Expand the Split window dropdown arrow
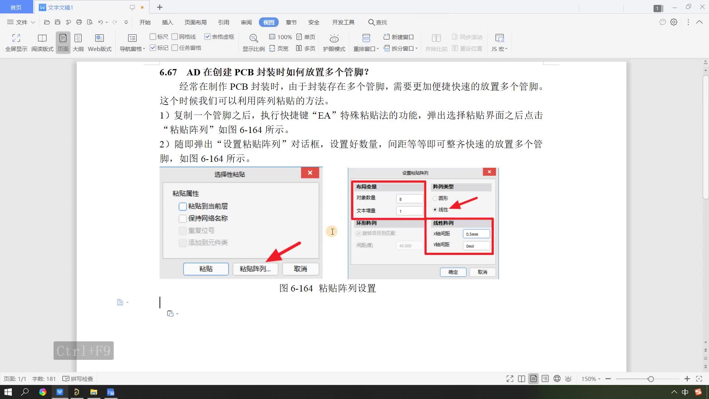This screenshot has height=399, width=709. 417,48
